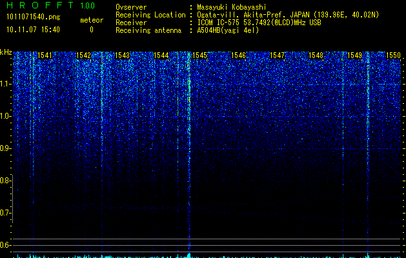The width and height of the screenshot is (406, 258).
Task: Click the meteor label
Action: [92, 20]
